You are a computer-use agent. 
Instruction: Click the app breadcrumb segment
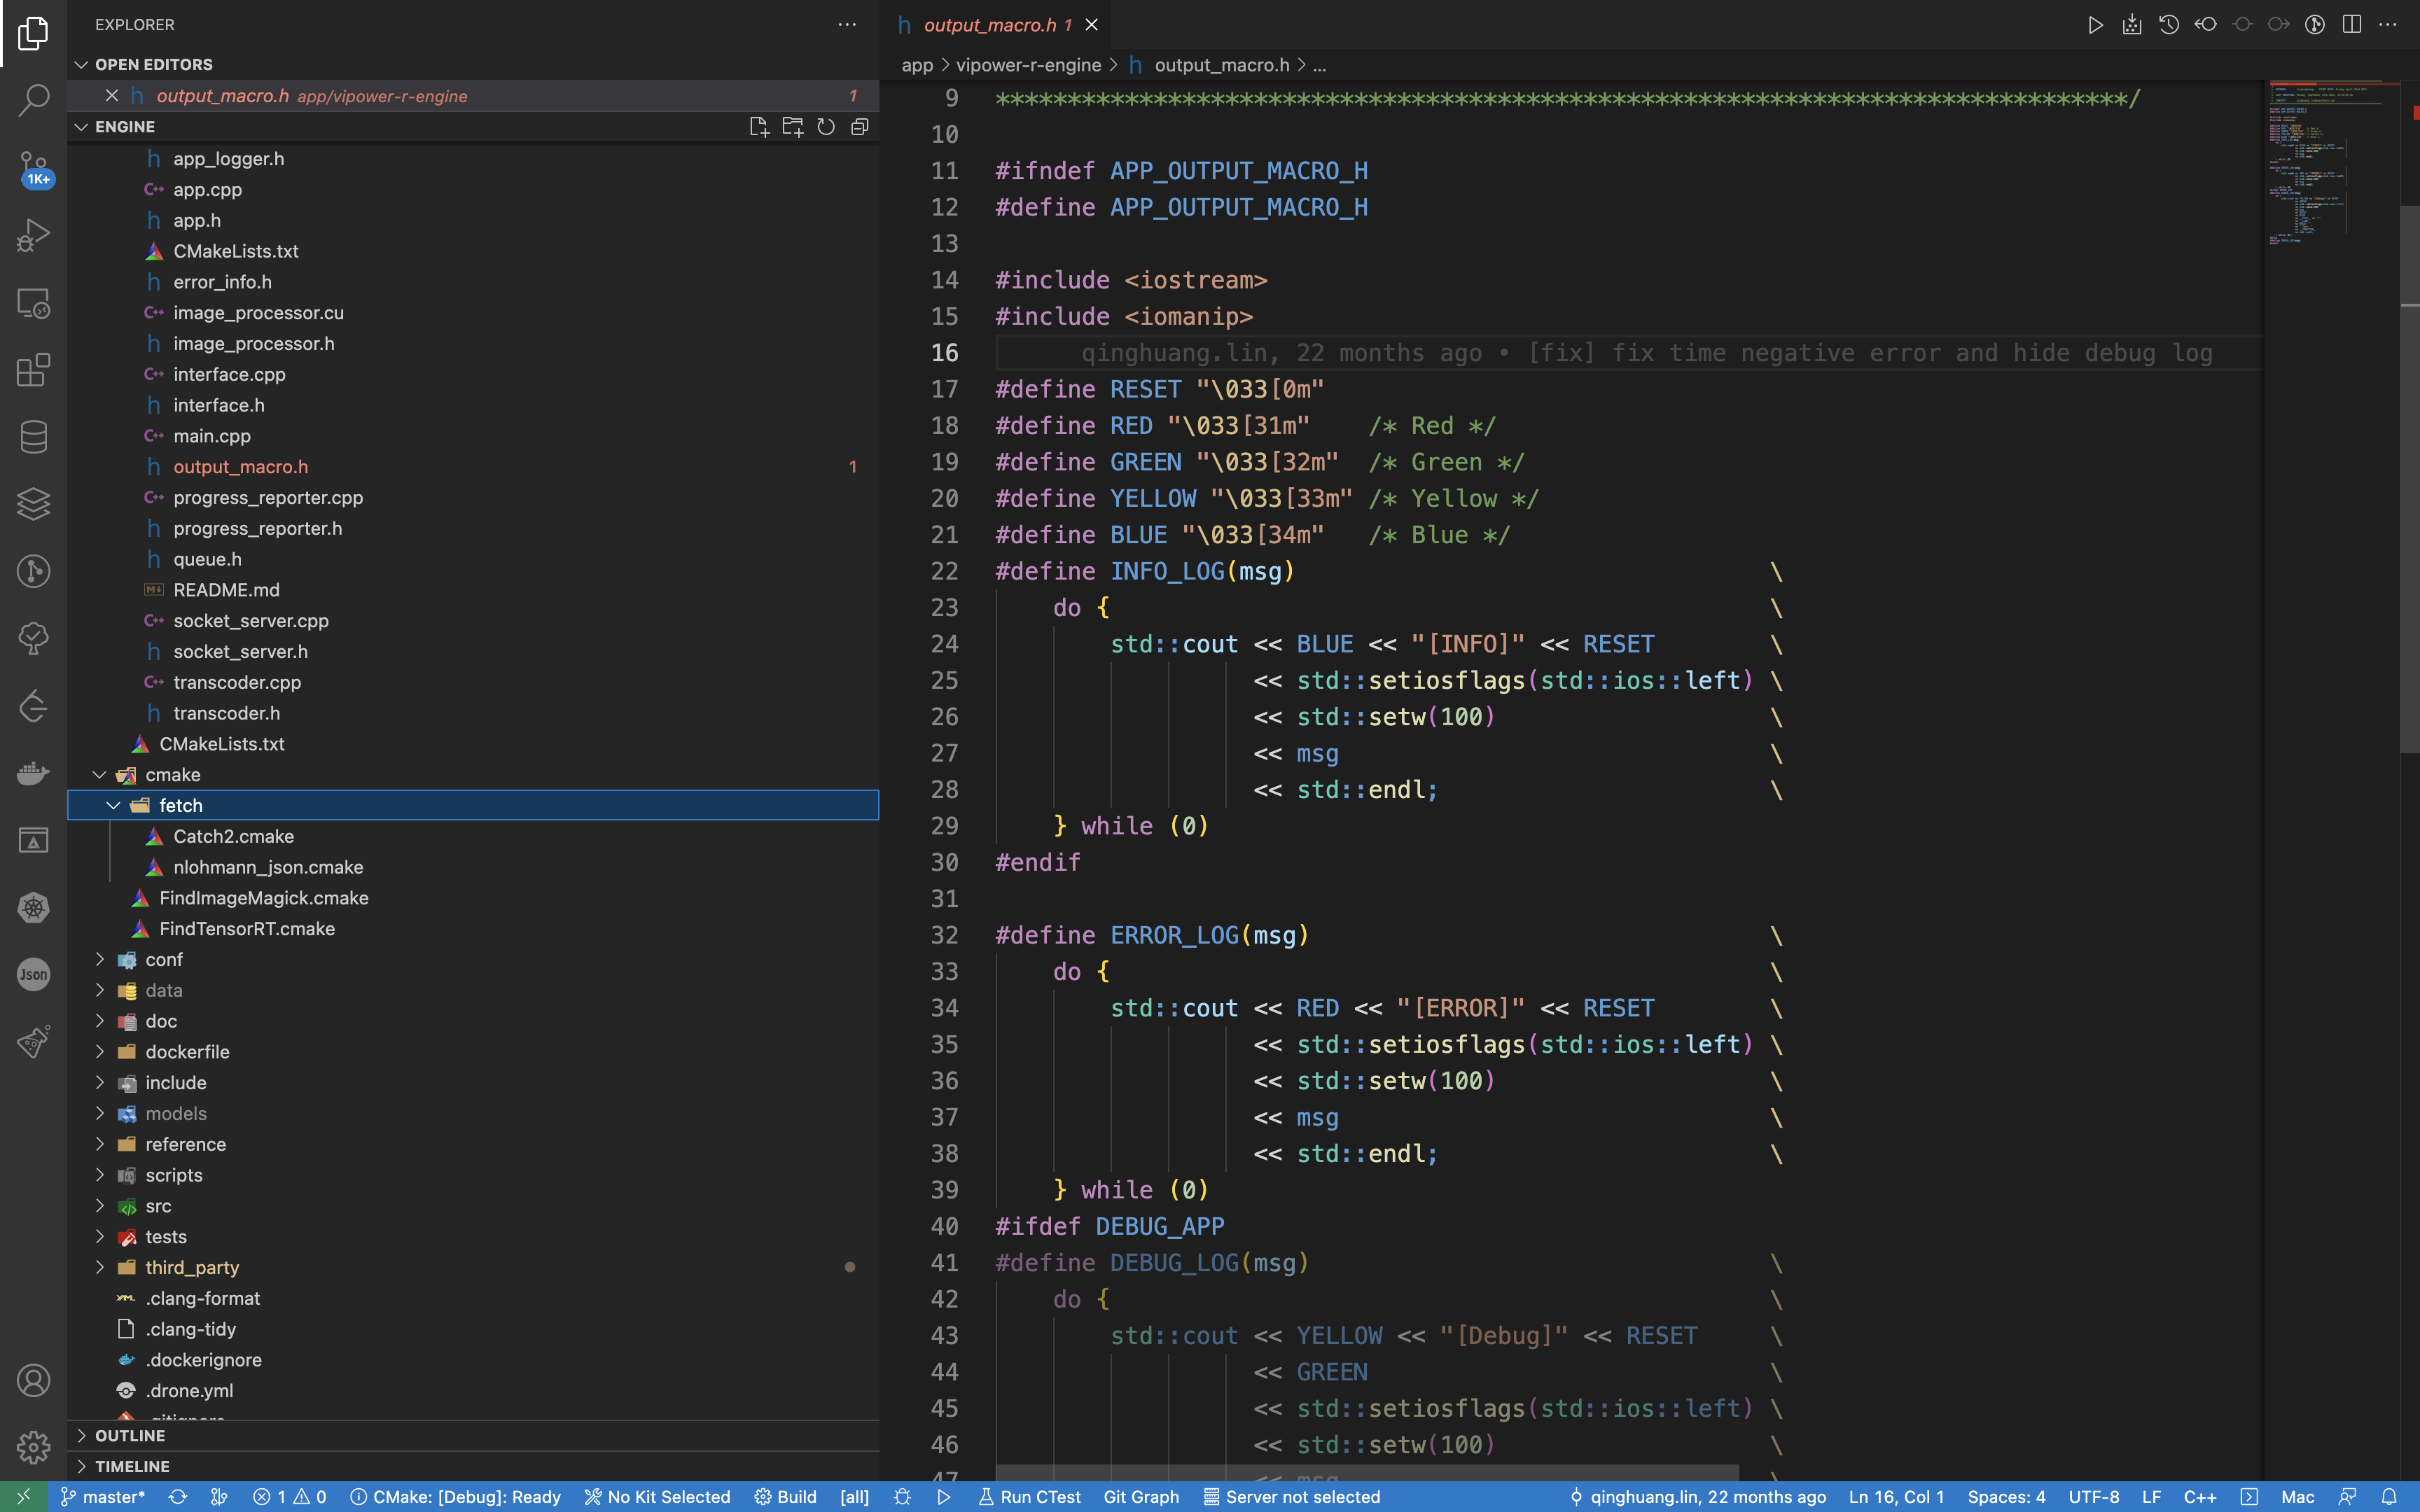(917, 65)
